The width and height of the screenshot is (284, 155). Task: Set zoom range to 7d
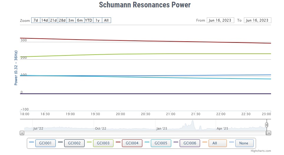tap(36, 20)
